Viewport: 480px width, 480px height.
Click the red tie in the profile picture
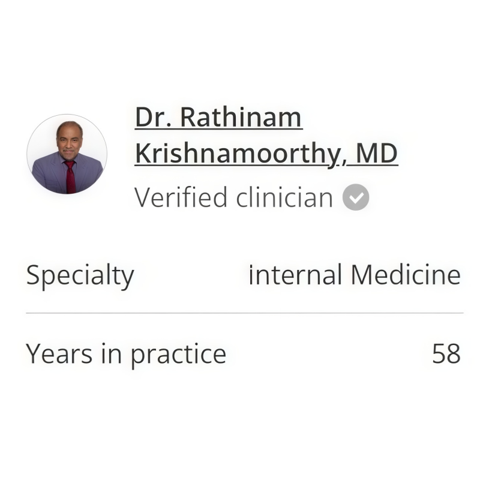click(x=71, y=176)
